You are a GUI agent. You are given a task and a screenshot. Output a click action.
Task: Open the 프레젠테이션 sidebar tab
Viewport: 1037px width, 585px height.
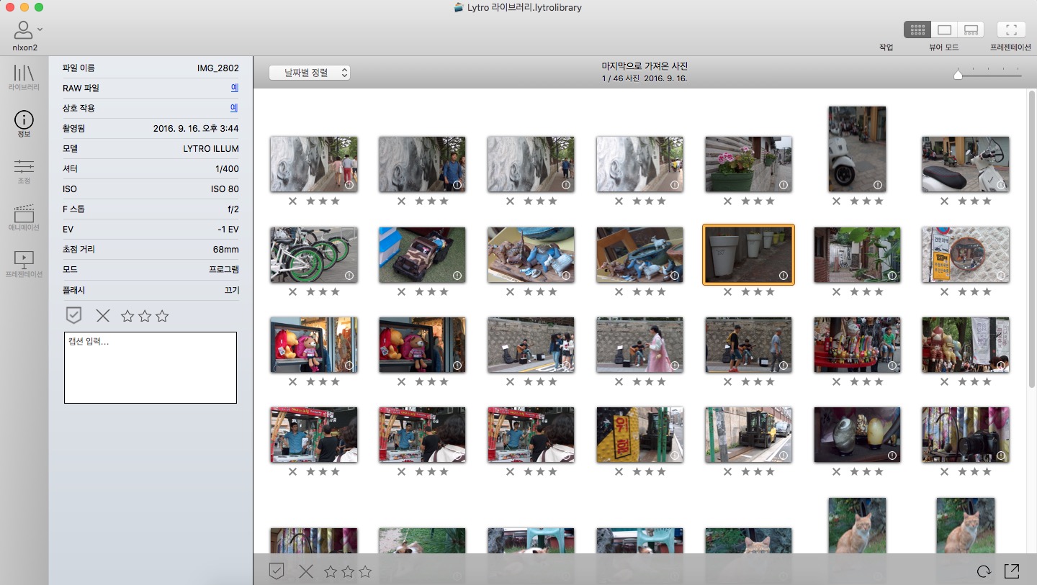click(x=24, y=264)
